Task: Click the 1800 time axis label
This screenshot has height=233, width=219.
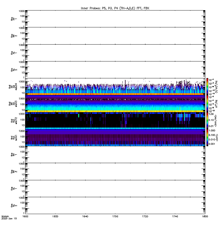Action: 205,216
